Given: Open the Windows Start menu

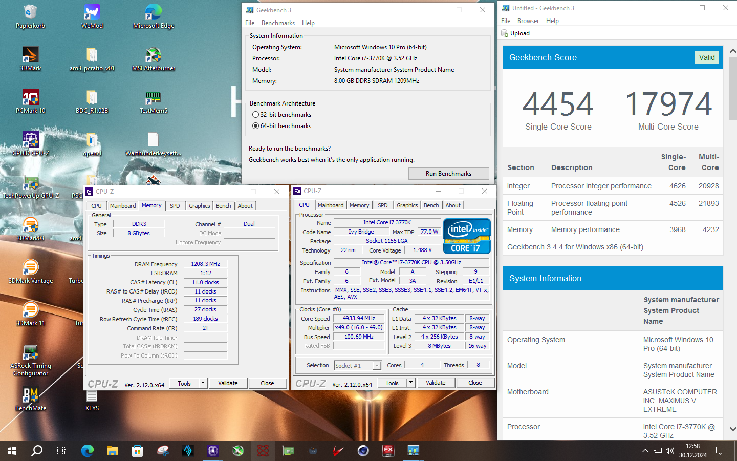Looking at the screenshot, I should click(12, 451).
